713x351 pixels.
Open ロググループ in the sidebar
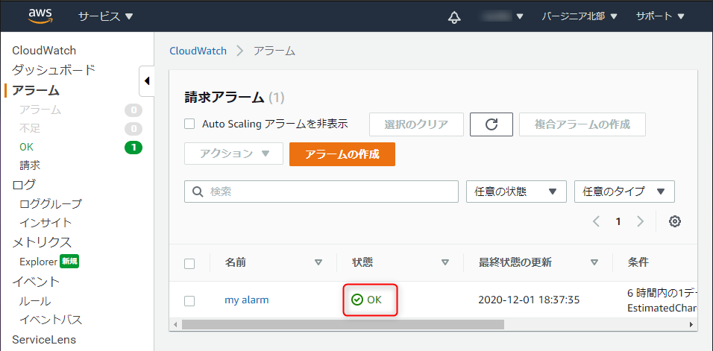(51, 204)
